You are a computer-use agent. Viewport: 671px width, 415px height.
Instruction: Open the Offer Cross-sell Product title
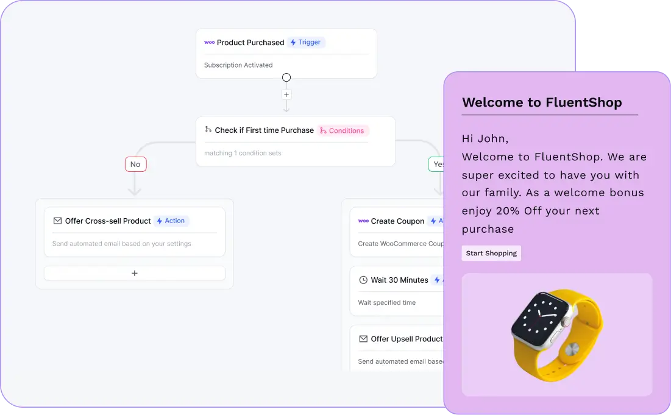(108, 221)
